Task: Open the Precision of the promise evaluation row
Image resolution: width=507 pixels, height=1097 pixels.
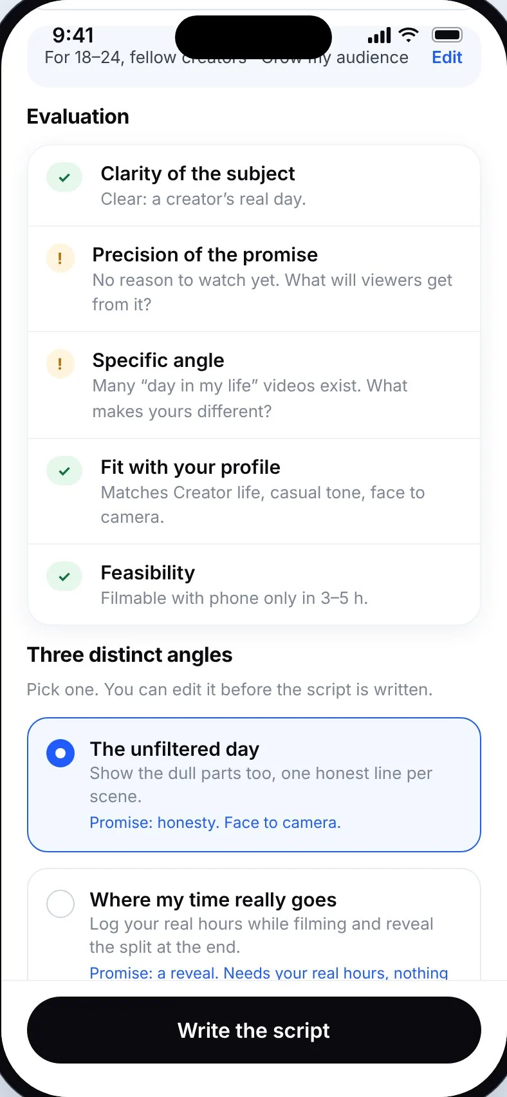Action: pos(254,279)
